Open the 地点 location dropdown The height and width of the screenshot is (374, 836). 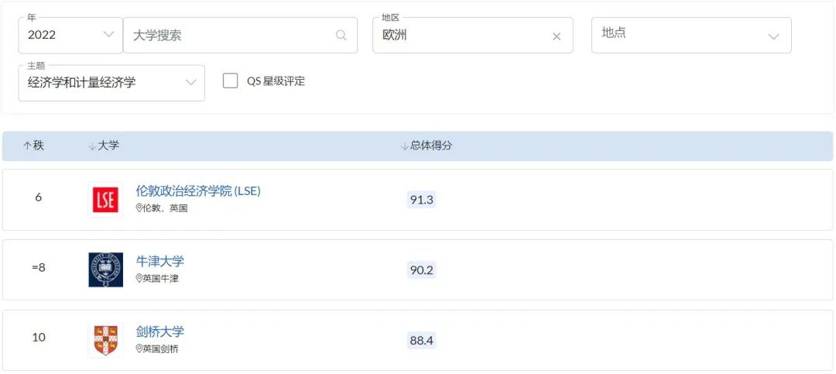tap(691, 35)
